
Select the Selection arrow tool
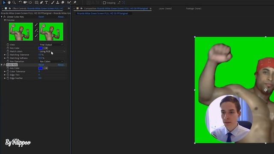[x=4, y=3]
